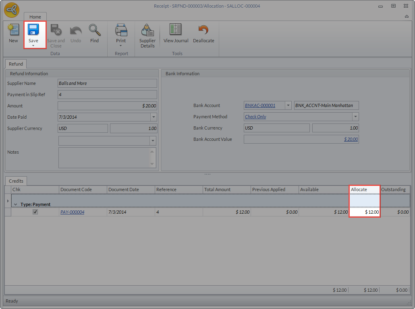Screen dimensions: 415x309
Task: Click the application logo orb button
Action: 12,10
